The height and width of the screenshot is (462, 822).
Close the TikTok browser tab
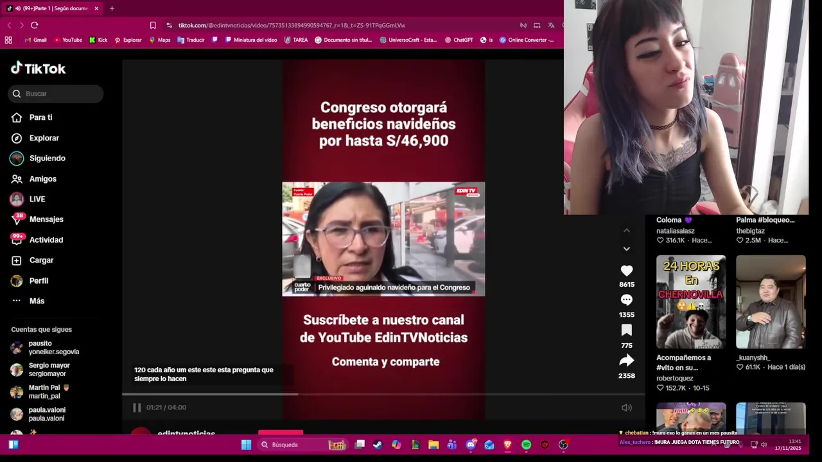96,8
